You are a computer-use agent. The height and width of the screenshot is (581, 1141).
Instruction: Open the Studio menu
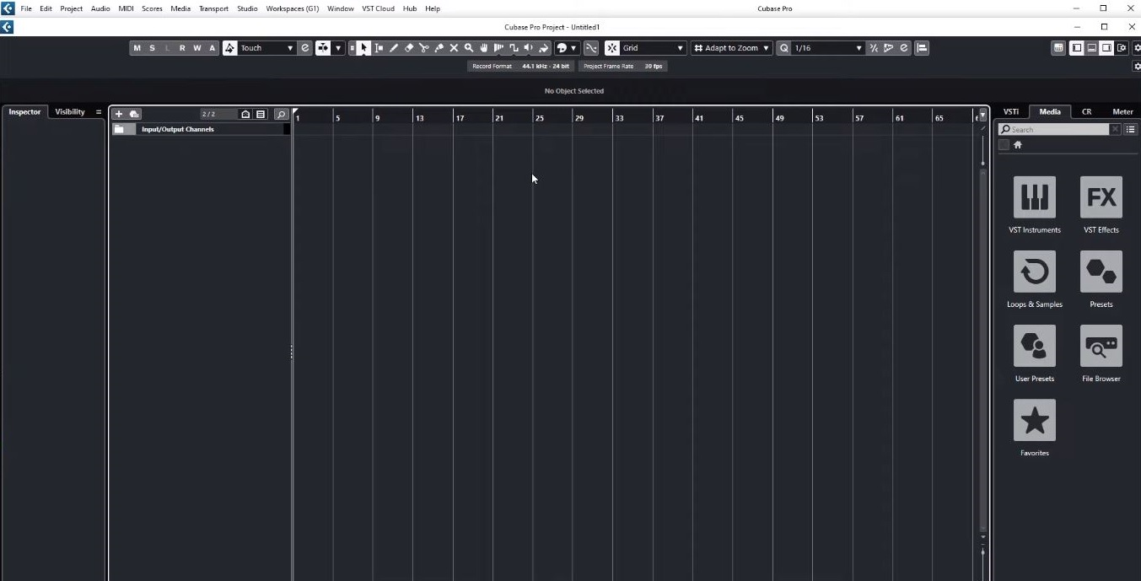(247, 8)
